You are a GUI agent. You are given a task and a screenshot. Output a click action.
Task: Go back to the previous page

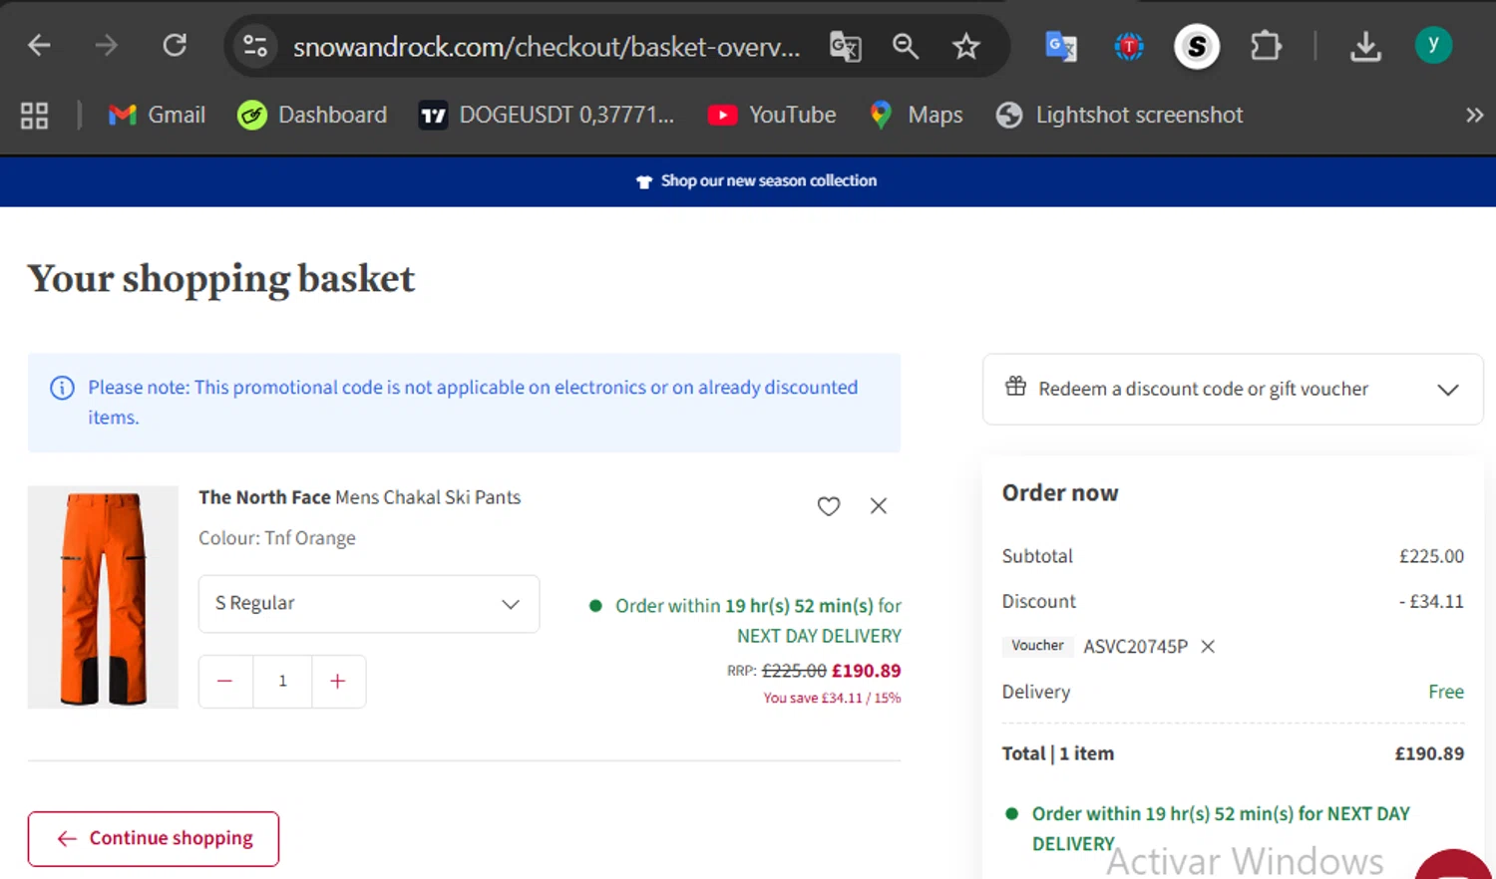(x=39, y=46)
